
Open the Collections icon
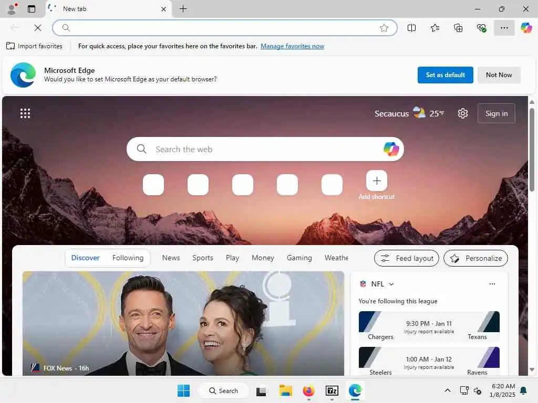458,28
